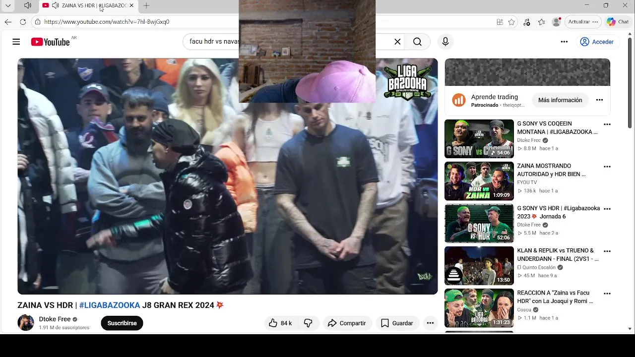The height and width of the screenshot is (357, 635).
Task: Open YouTube settings three-dot menu near Acceder
Action: (x=564, y=42)
